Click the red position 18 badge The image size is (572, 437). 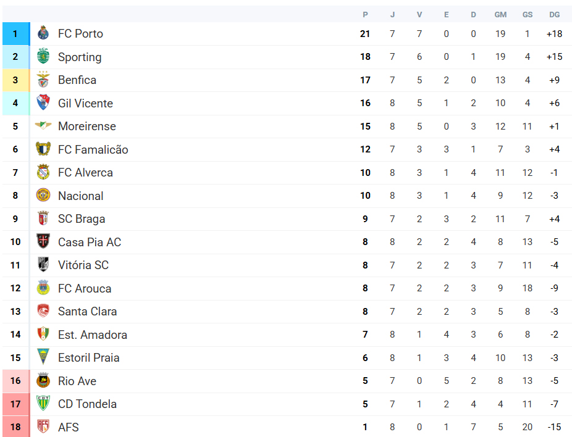15,427
